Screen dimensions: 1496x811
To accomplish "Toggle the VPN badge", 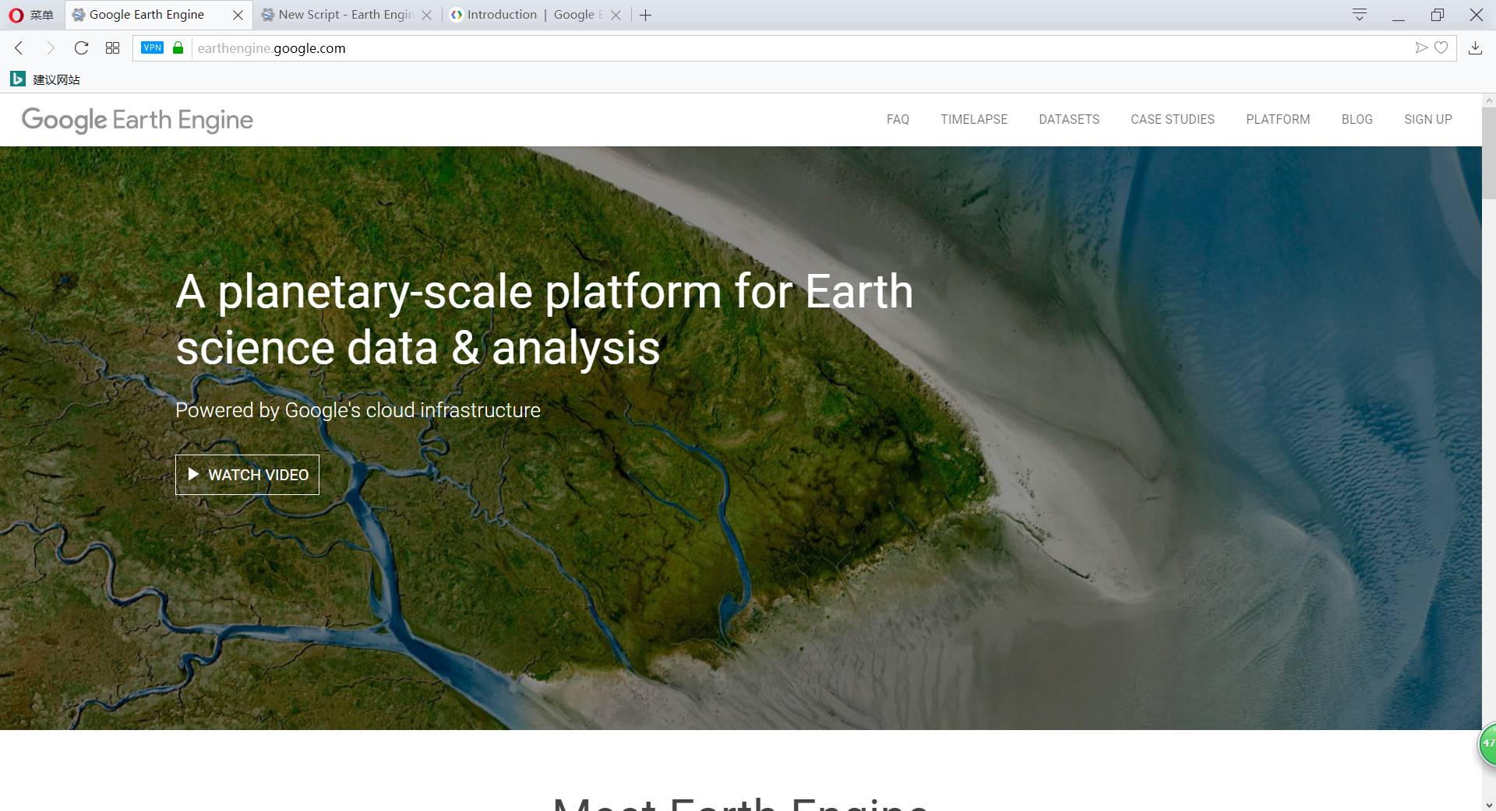I will pyautogui.click(x=152, y=47).
